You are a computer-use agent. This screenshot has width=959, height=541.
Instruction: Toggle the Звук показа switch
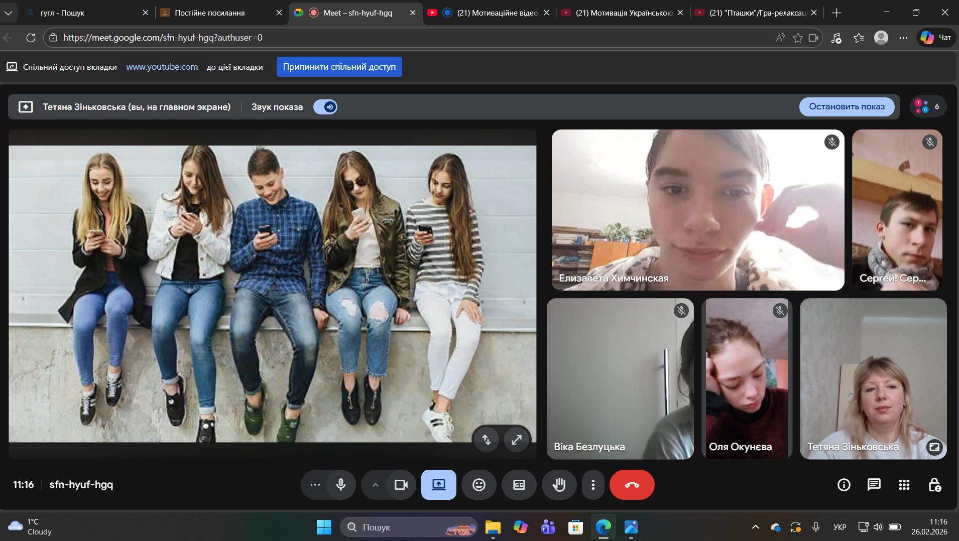pyautogui.click(x=325, y=107)
